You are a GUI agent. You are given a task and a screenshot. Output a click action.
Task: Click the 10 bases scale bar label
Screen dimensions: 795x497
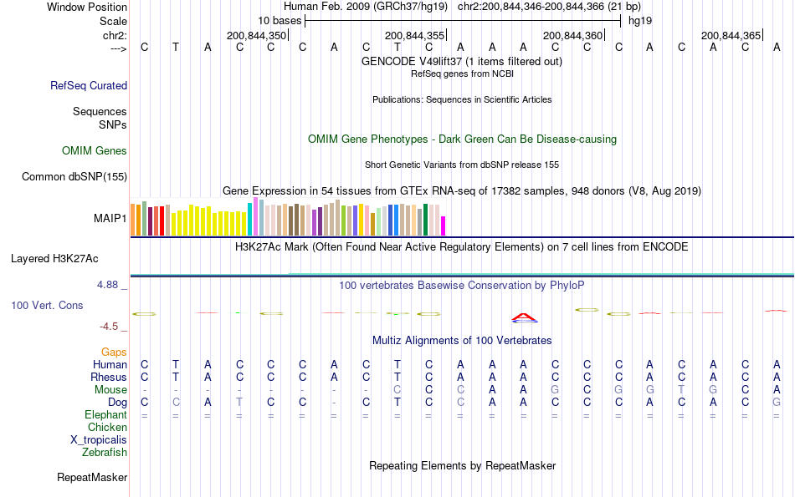point(280,21)
